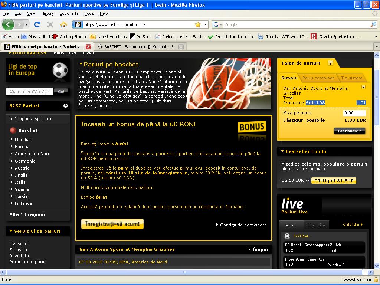The height and width of the screenshot is (285, 380).
Task: Click the clock icon next to 8257 Pariuri
Action: (x=65, y=106)
